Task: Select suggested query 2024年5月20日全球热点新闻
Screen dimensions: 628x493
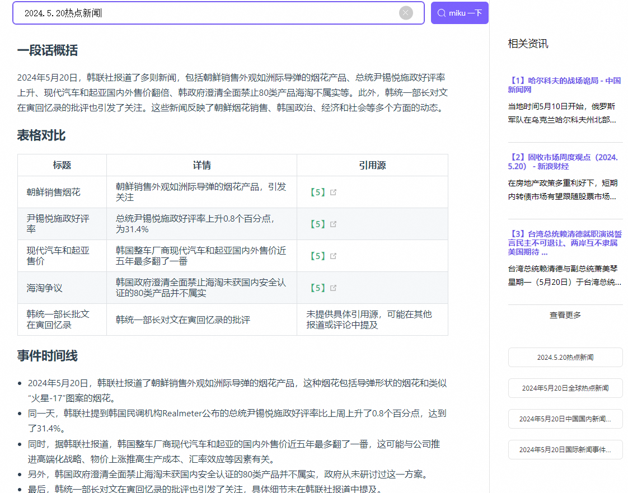Action: pyautogui.click(x=565, y=388)
